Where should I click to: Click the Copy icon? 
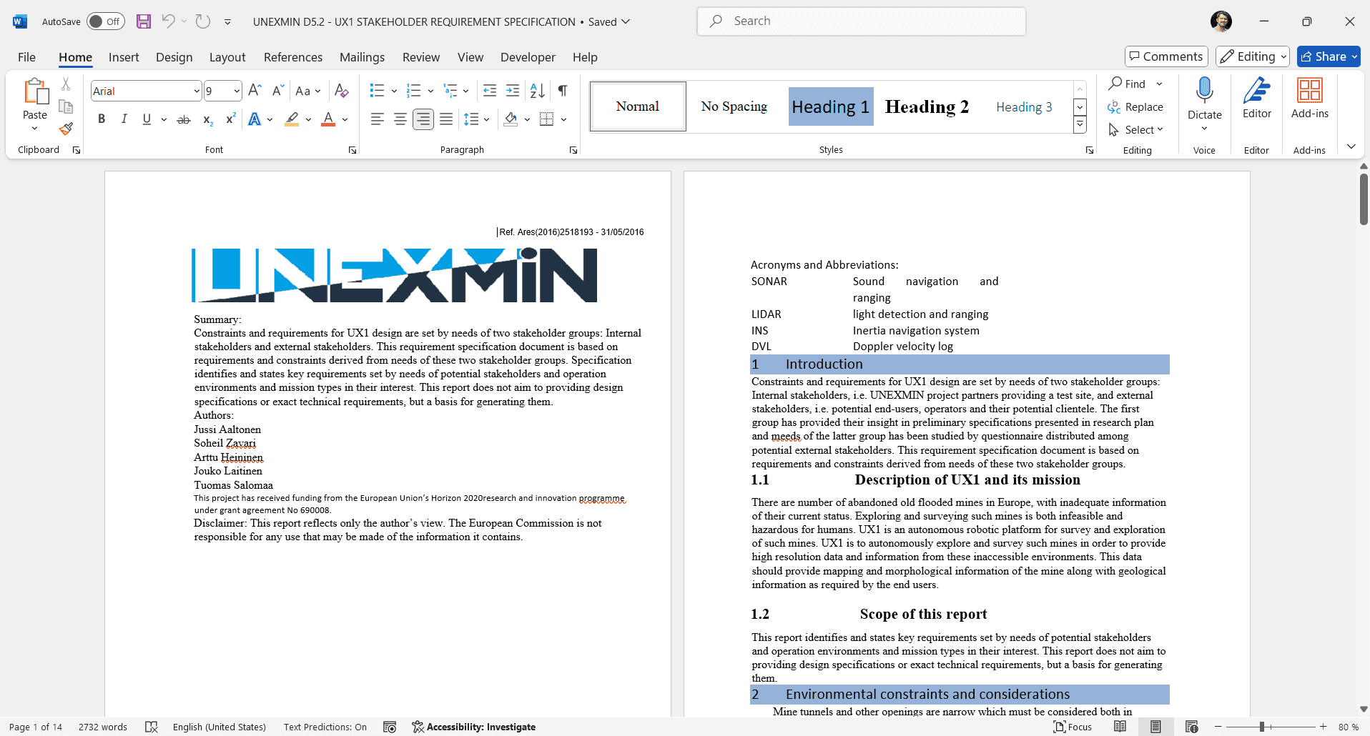coord(66,106)
